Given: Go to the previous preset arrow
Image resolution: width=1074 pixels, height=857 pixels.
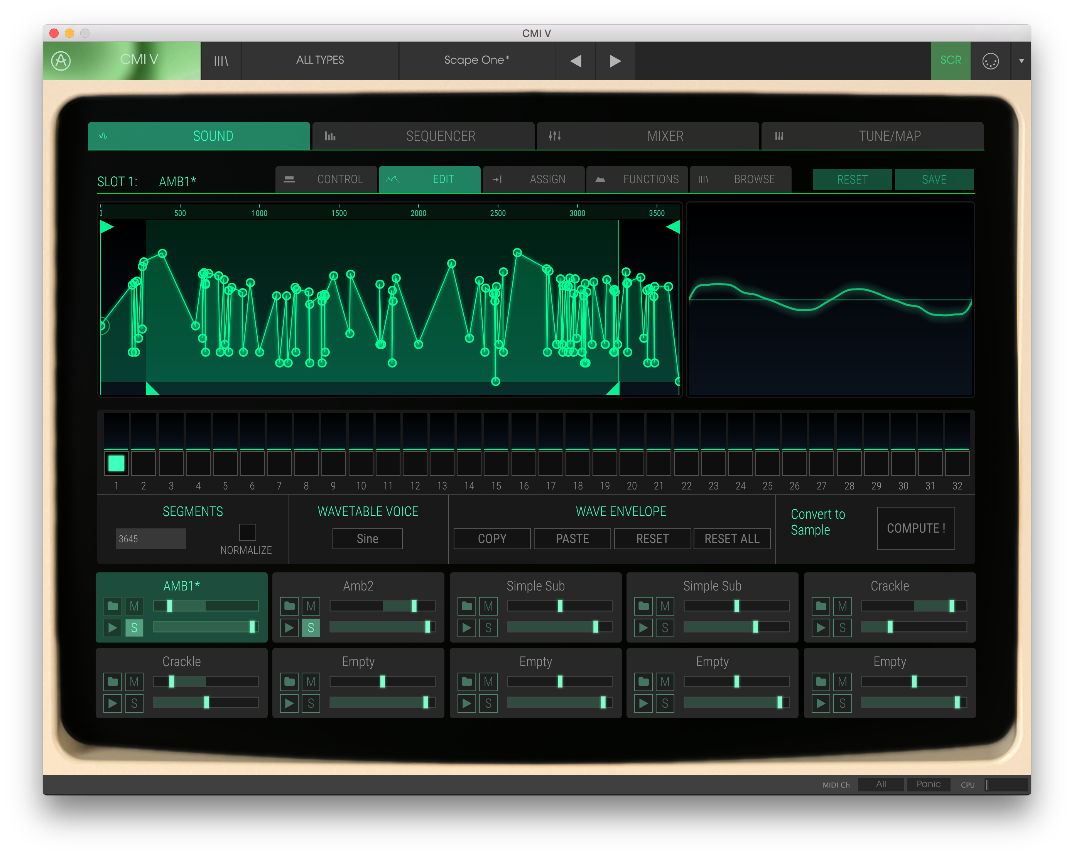Looking at the screenshot, I should pos(576,61).
